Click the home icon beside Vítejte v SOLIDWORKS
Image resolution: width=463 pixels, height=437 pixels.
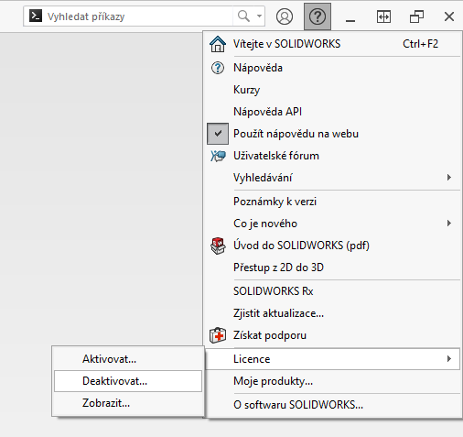(218, 44)
